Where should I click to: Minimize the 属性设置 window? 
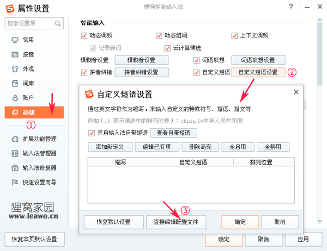click(x=307, y=7)
